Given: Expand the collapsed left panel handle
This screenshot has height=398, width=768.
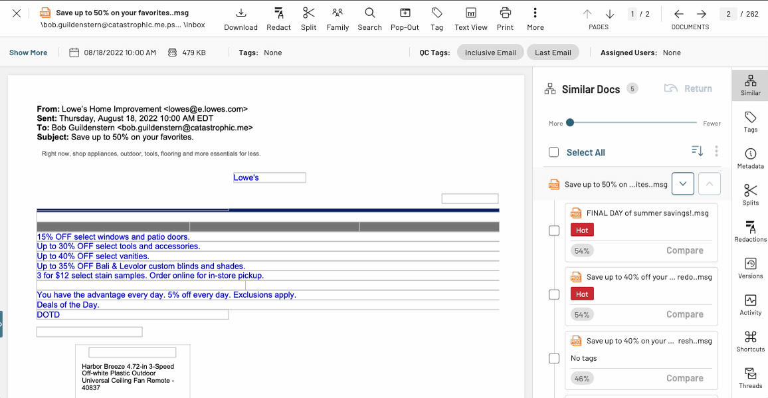Looking at the screenshot, I should 1,324.
